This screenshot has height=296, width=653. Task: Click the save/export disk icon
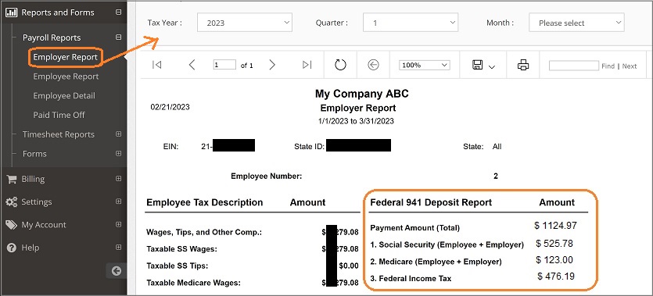477,65
